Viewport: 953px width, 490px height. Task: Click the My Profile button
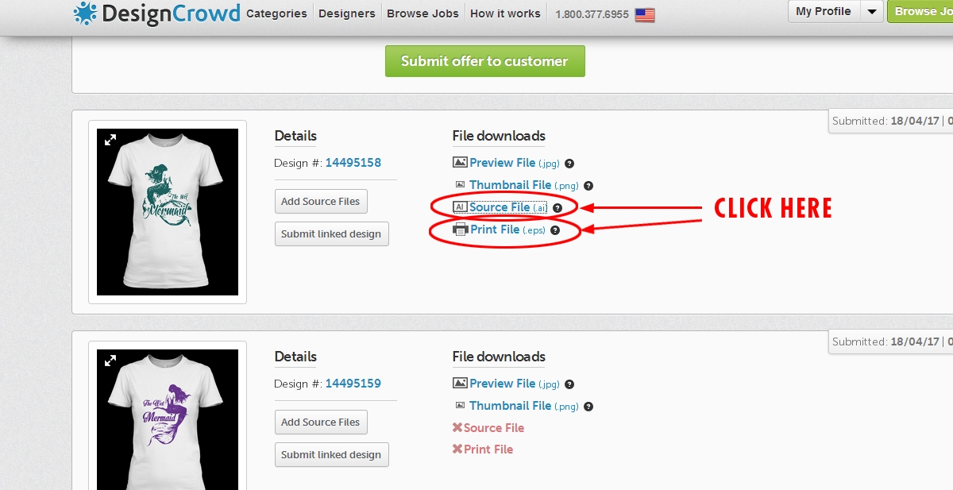pyautogui.click(x=824, y=11)
